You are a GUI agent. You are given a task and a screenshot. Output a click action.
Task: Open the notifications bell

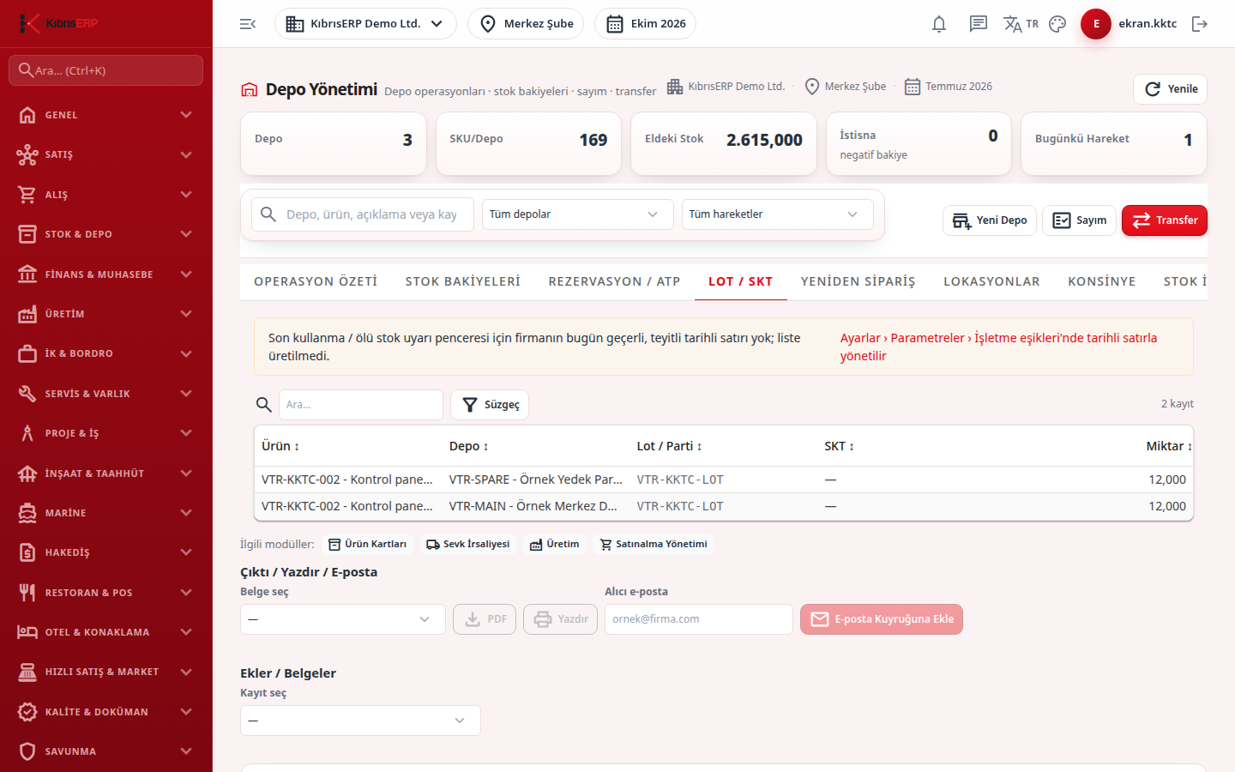pos(939,24)
